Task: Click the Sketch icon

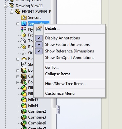Action: coord(24,64)
